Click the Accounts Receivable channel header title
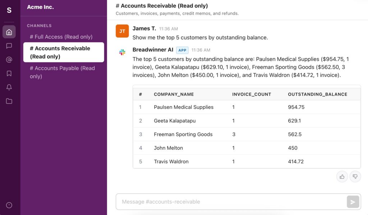The width and height of the screenshot is (368, 215). [162, 6]
